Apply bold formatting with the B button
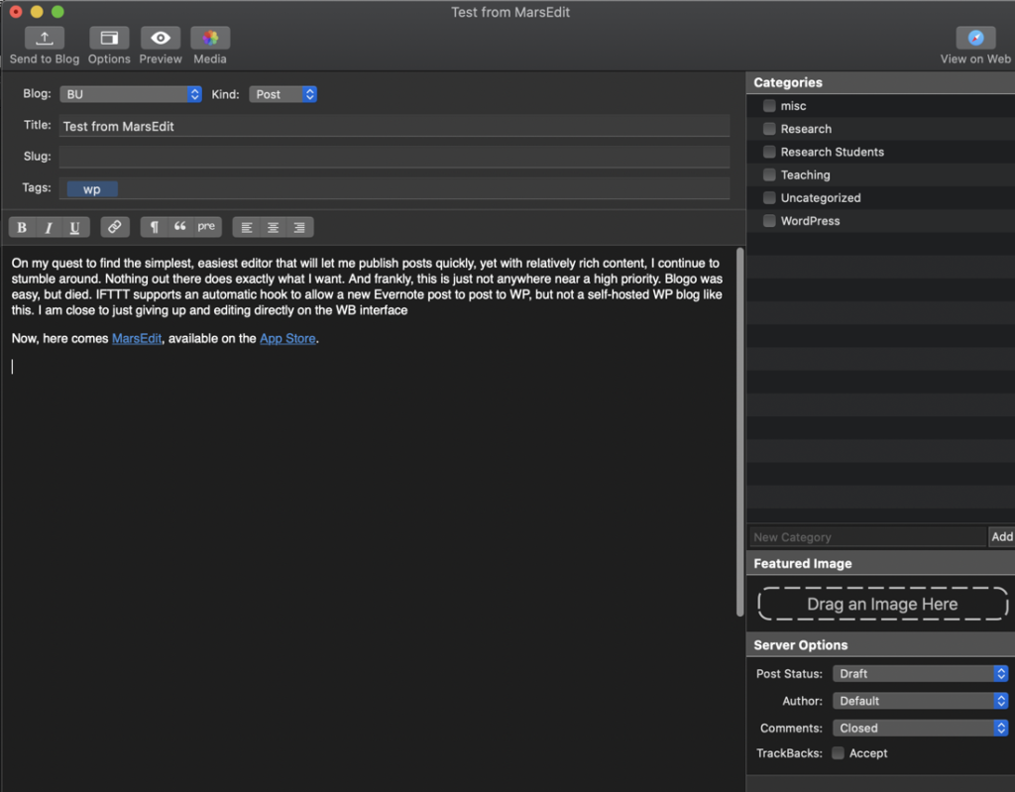This screenshot has width=1015, height=792. (22, 227)
